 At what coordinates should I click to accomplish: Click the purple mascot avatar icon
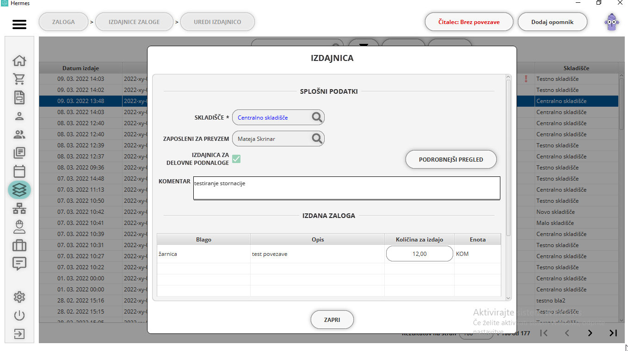coord(612,22)
